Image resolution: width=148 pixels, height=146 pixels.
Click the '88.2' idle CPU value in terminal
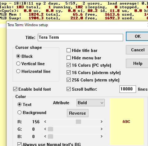[92, 11]
